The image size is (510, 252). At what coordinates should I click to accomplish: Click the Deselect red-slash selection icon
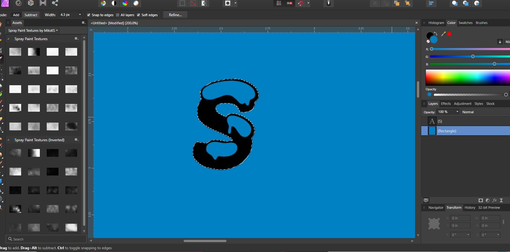193,3
